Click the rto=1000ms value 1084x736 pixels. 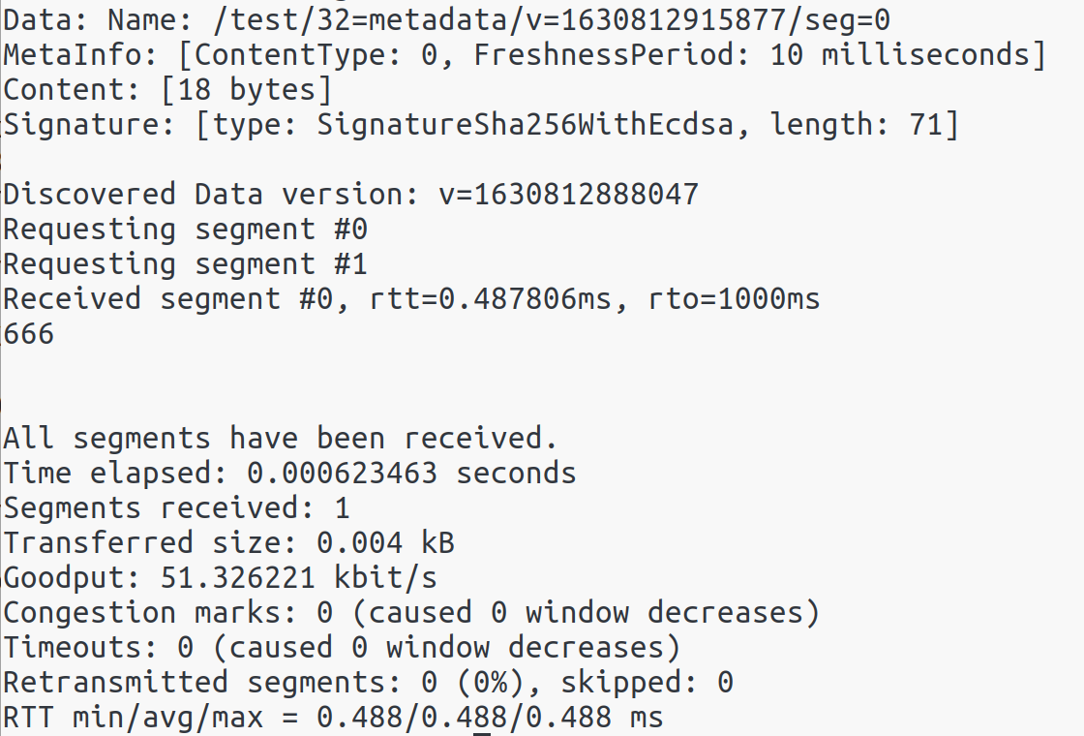click(735, 299)
